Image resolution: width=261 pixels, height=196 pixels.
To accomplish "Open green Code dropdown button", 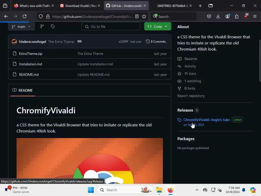I will (158, 26).
